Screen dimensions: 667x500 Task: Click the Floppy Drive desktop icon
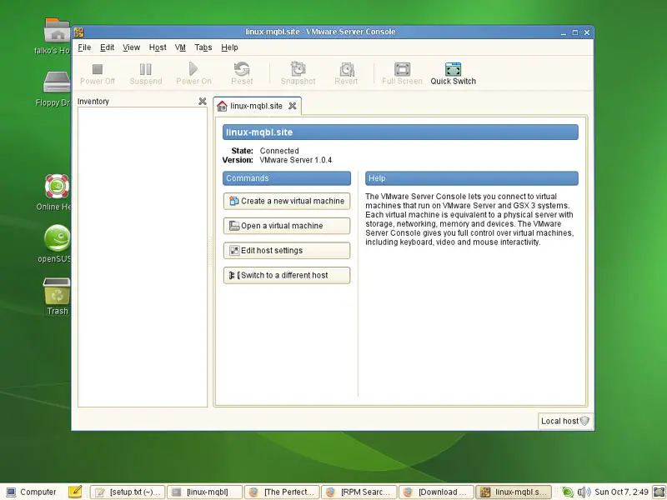(x=57, y=82)
